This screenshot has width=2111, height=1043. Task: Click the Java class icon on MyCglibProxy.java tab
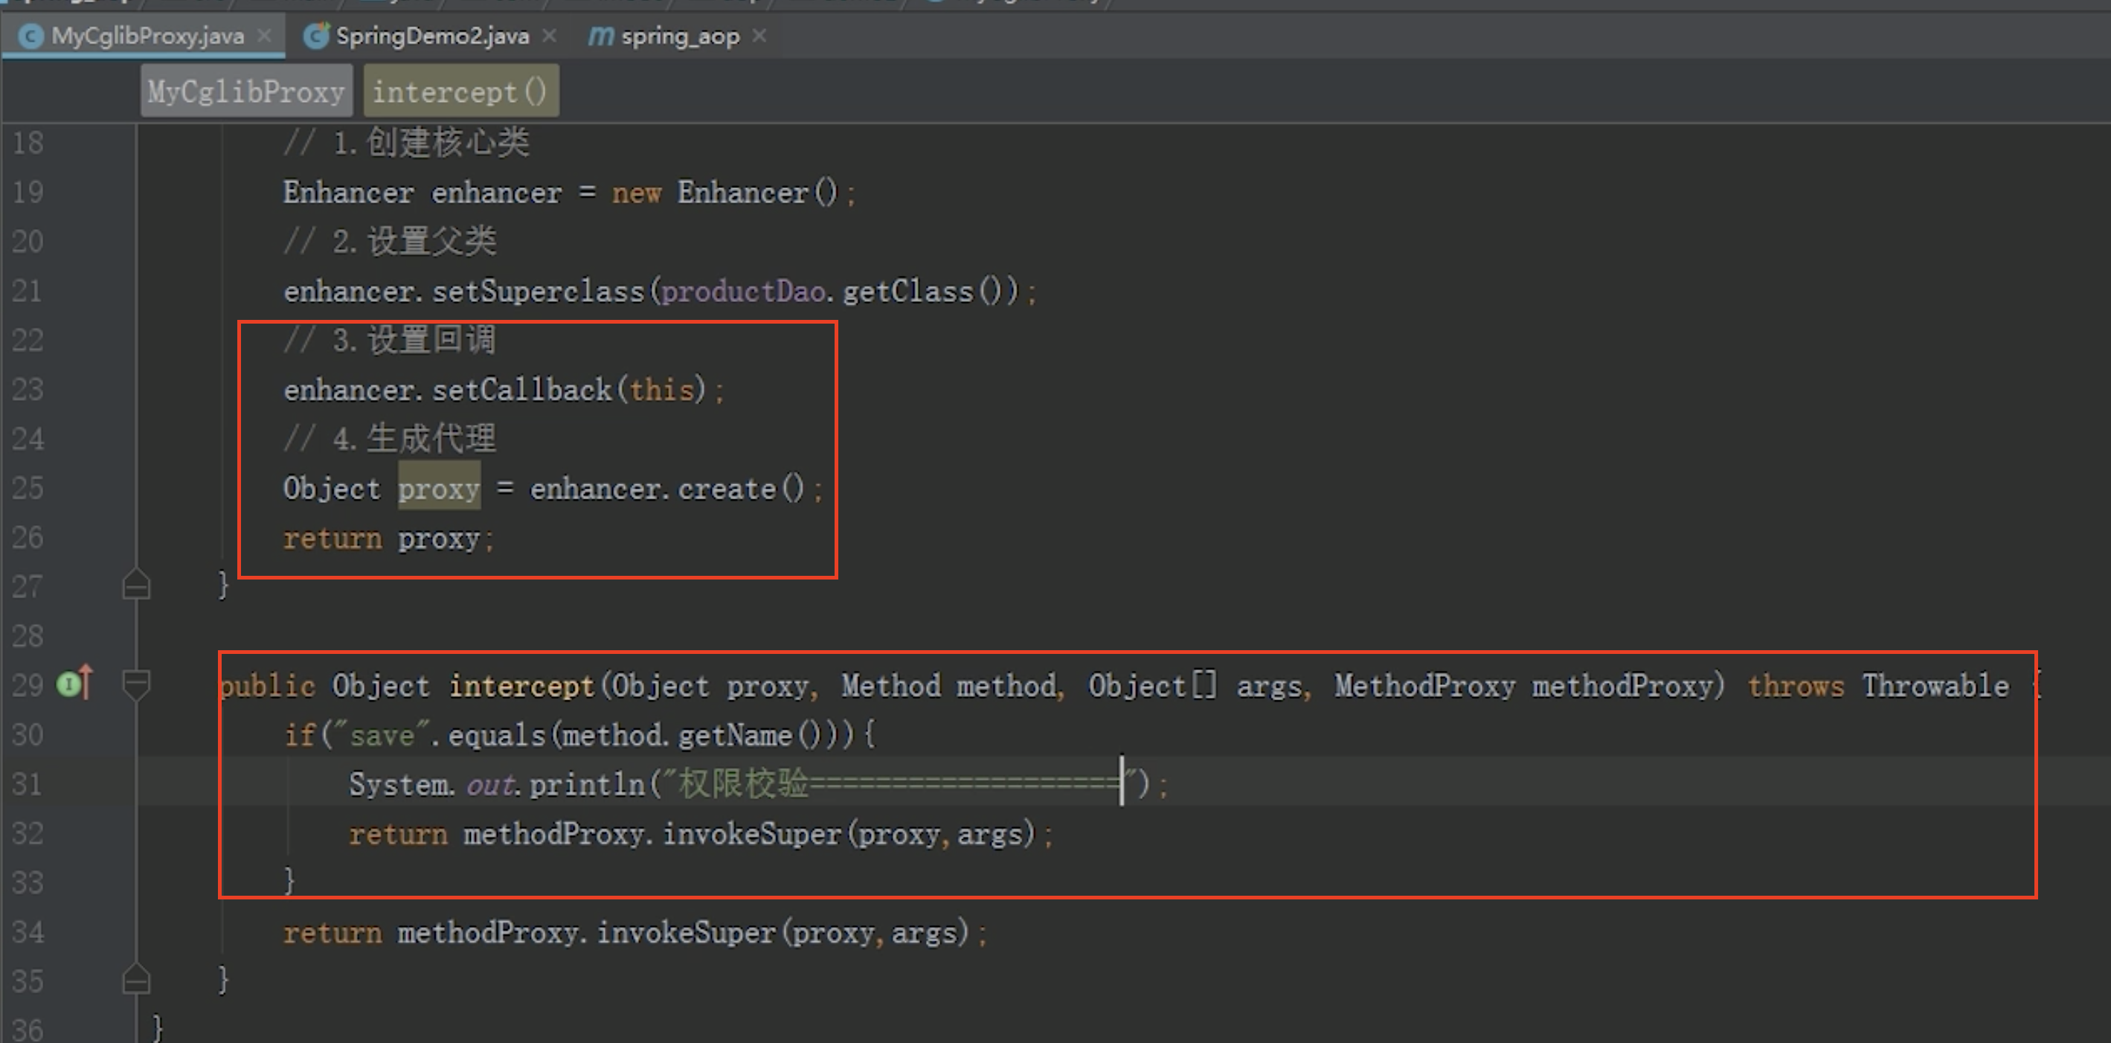click(x=30, y=36)
